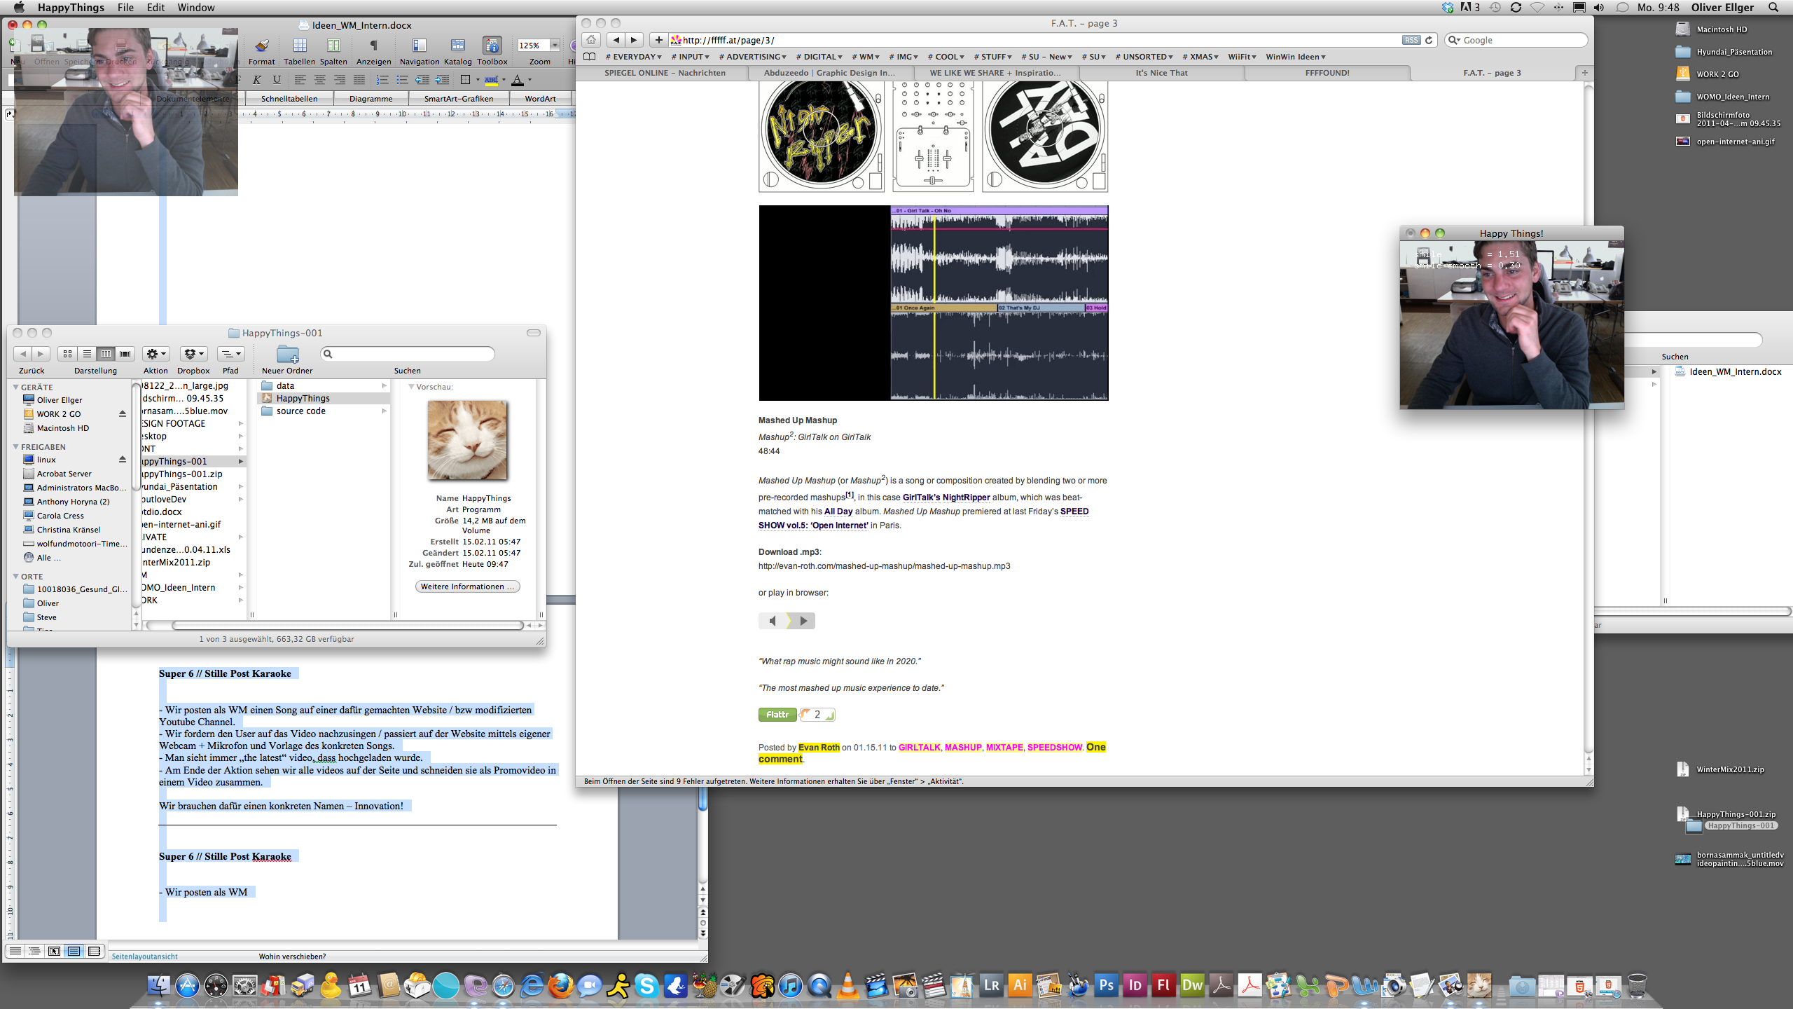1793x1009 pixels.
Task: Collapse the ORTE sidebar section
Action: coord(15,576)
